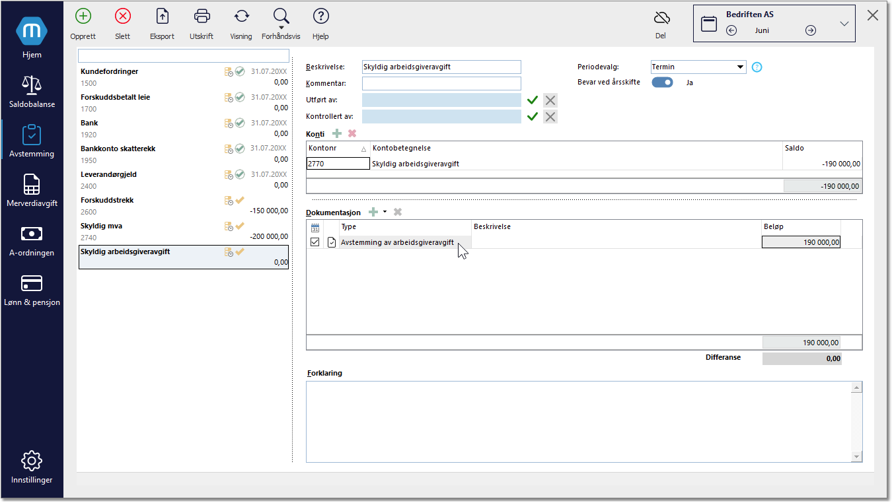Select Forskuddsbetalt leie list item
892x503 pixels.
[x=184, y=103]
